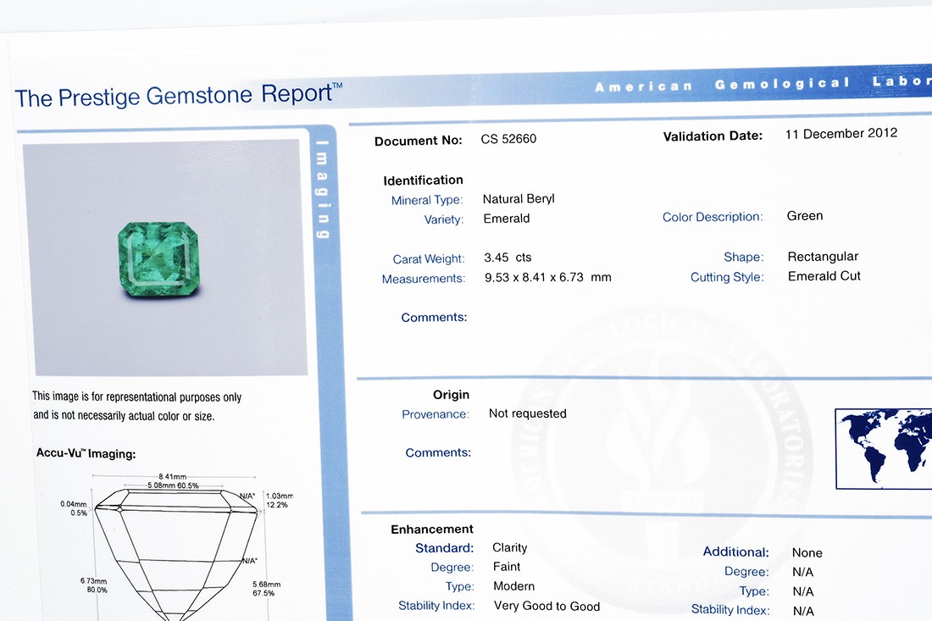The height and width of the screenshot is (621, 932).
Task: Click the "Measurements:" label
Action: coord(423,279)
